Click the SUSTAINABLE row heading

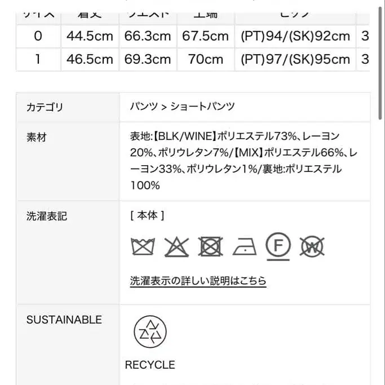[64, 320]
